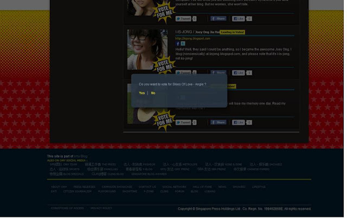The height and width of the screenshot is (218, 347).
Task: Click Facebook Share in the topmost blogger entry
Action: click(x=219, y=18)
